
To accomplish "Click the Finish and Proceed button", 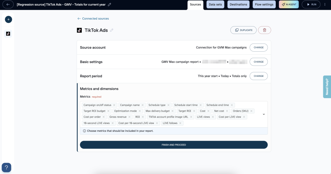I will 174,145.
